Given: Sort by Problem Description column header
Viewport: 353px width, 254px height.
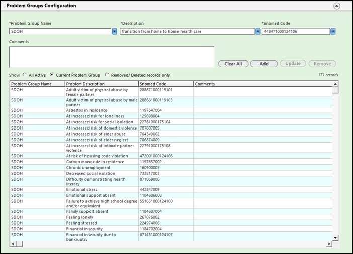Looking at the screenshot, I should [x=102, y=84].
